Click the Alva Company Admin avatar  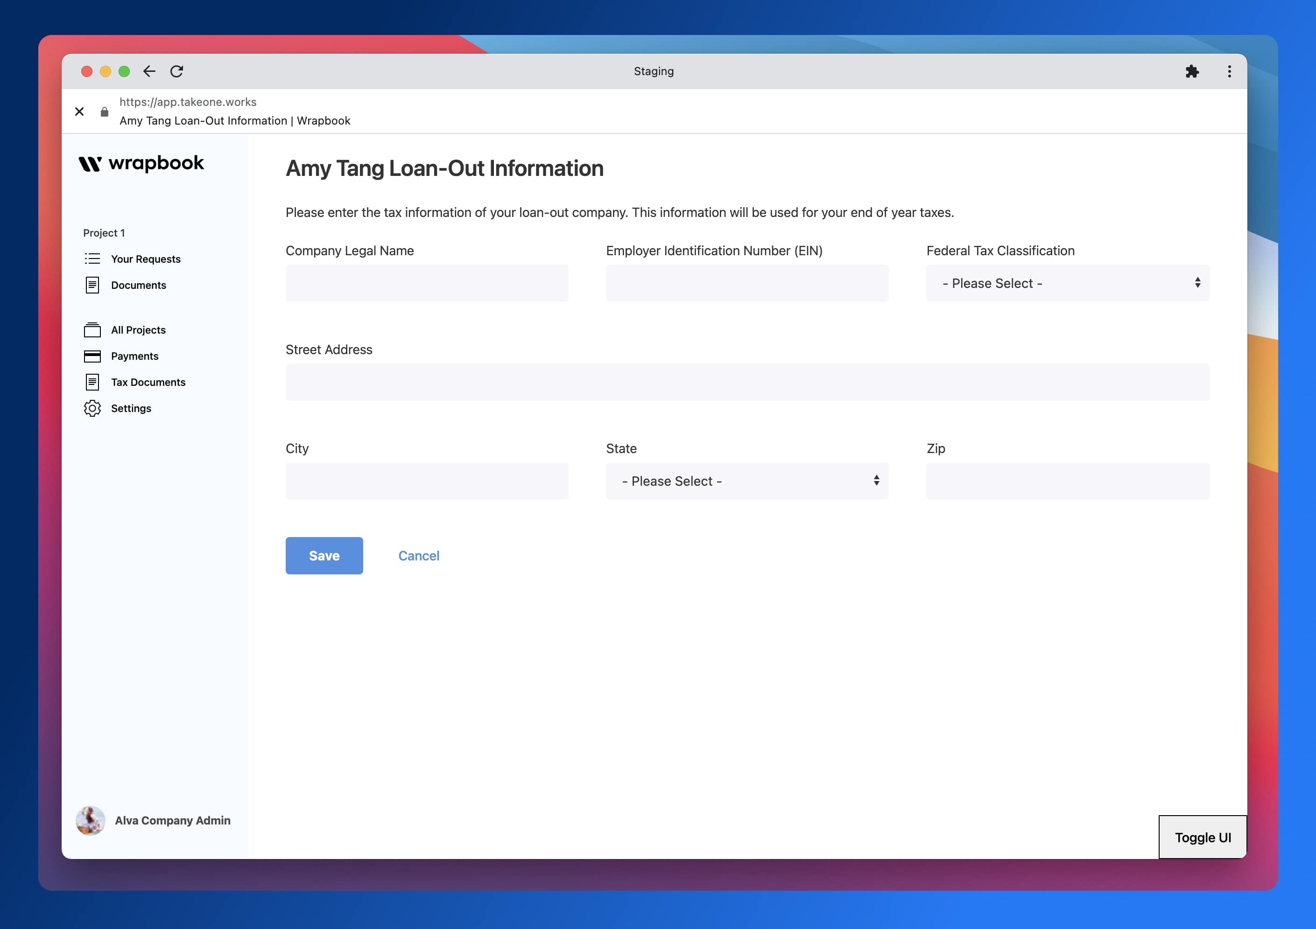[91, 821]
